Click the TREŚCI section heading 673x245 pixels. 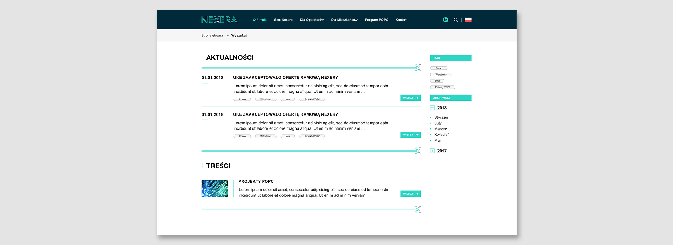tap(218, 166)
